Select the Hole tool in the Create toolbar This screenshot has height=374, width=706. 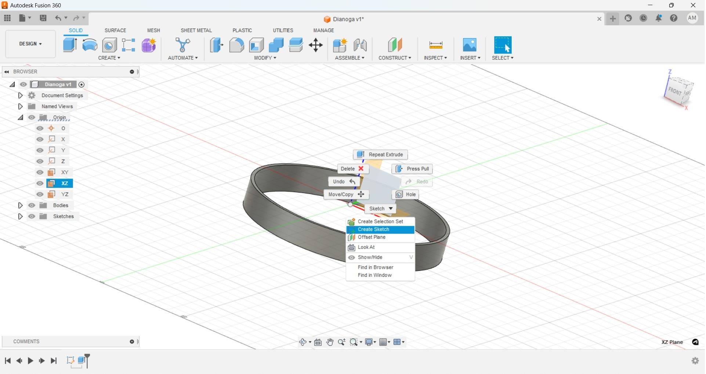click(109, 45)
